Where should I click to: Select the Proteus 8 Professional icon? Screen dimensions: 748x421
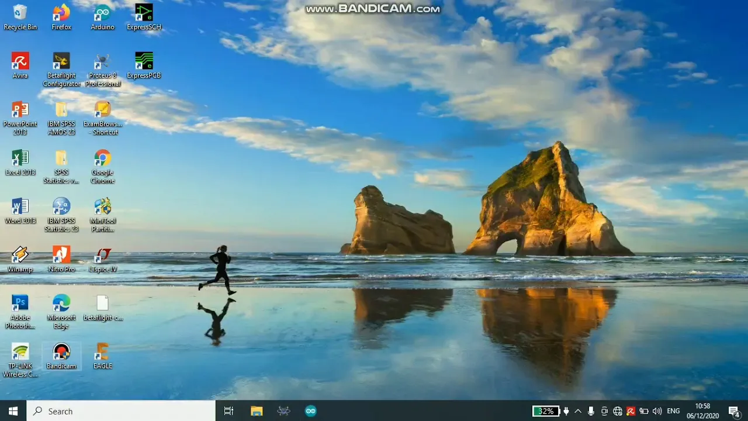click(x=102, y=70)
